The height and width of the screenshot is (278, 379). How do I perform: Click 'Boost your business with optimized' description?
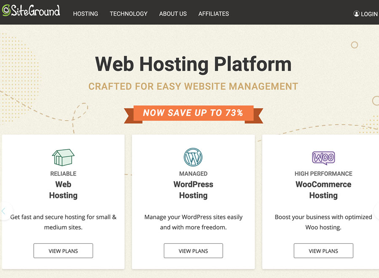tap(323, 222)
